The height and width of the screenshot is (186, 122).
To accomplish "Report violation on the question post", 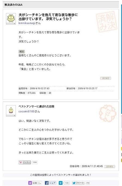I will pyautogui.click(x=106, y=78).
